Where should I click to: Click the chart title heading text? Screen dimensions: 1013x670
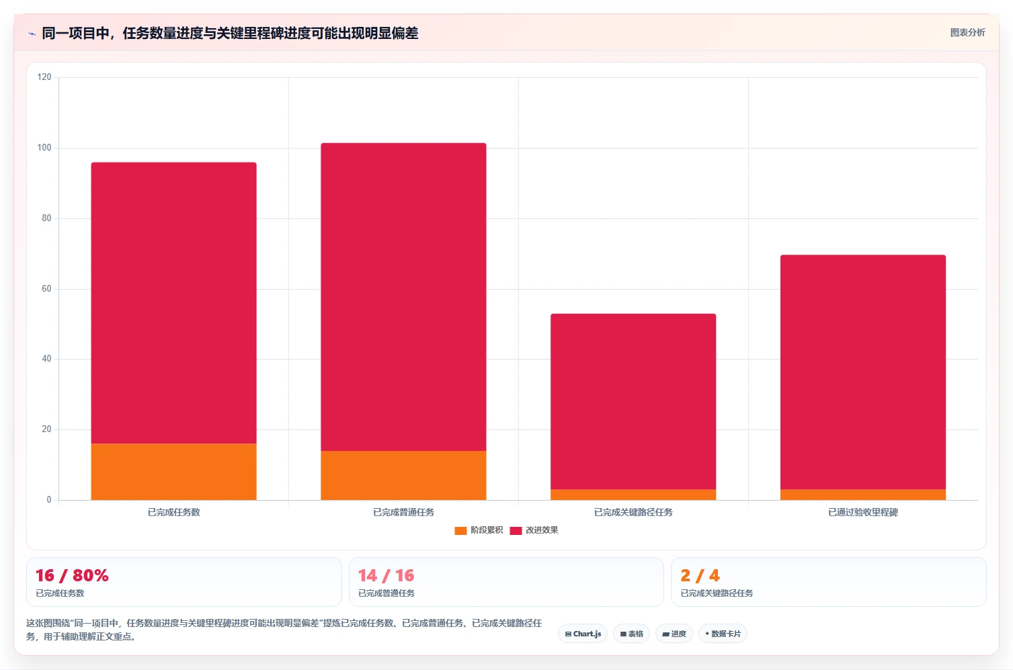(230, 33)
